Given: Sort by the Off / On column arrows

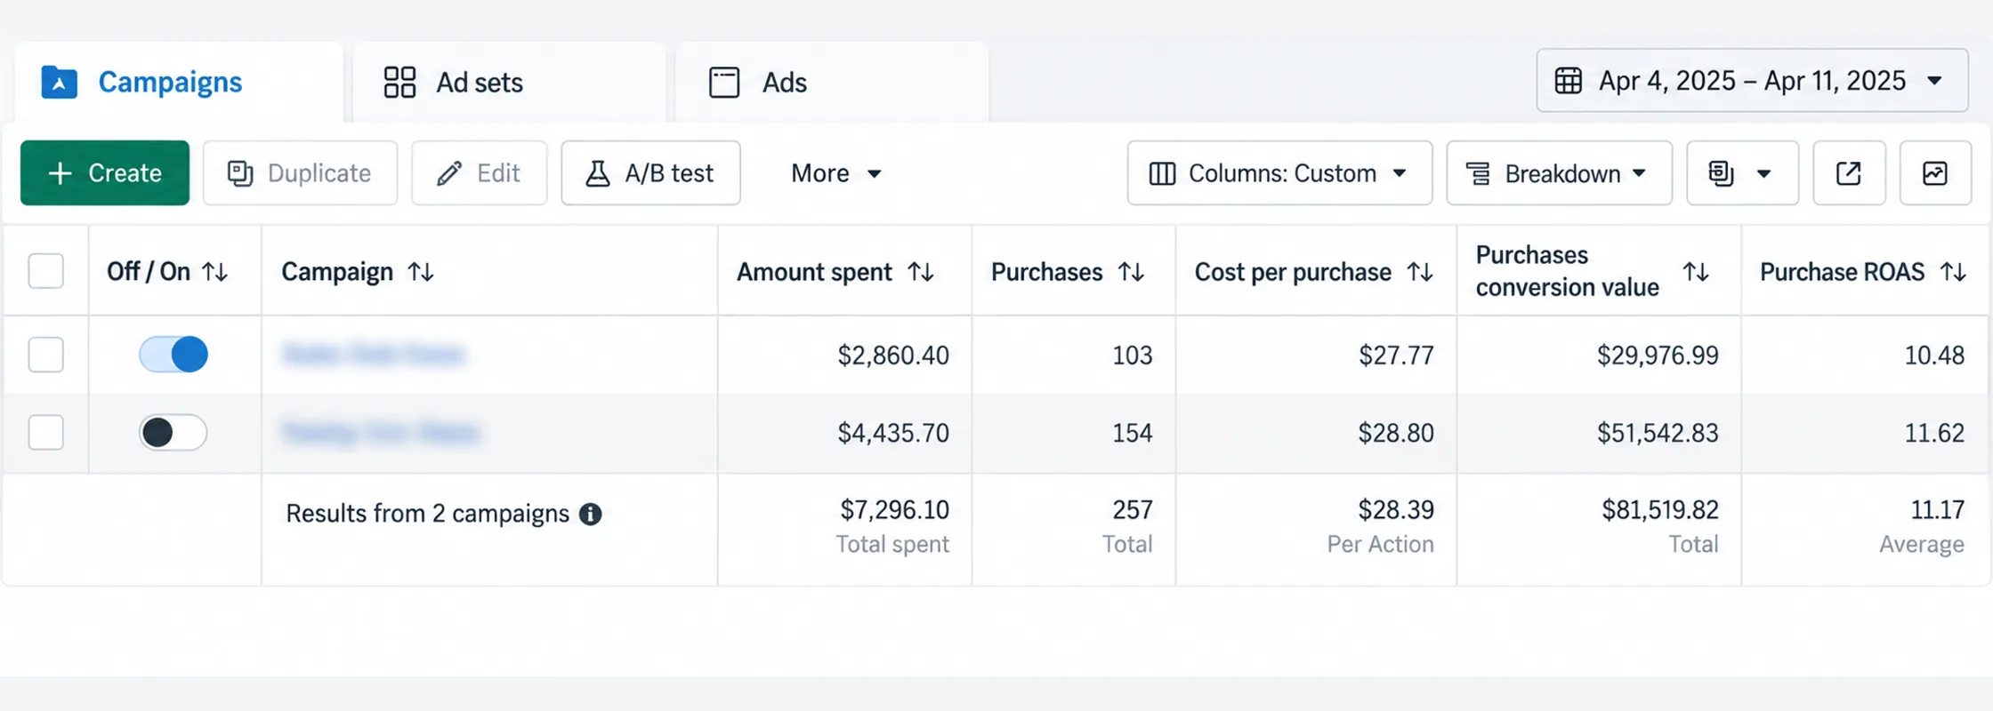Looking at the screenshot, I should pyautogui.click(x=215, y=272).
